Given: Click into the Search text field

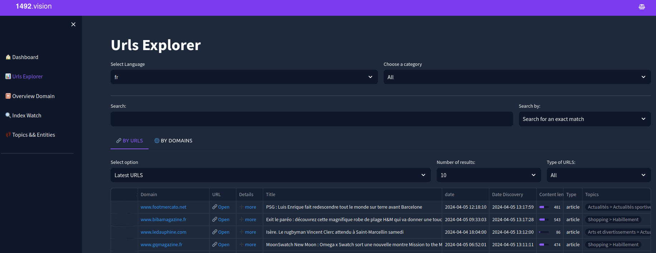Looking at the screenshot, I should click(x=311, y=119).
